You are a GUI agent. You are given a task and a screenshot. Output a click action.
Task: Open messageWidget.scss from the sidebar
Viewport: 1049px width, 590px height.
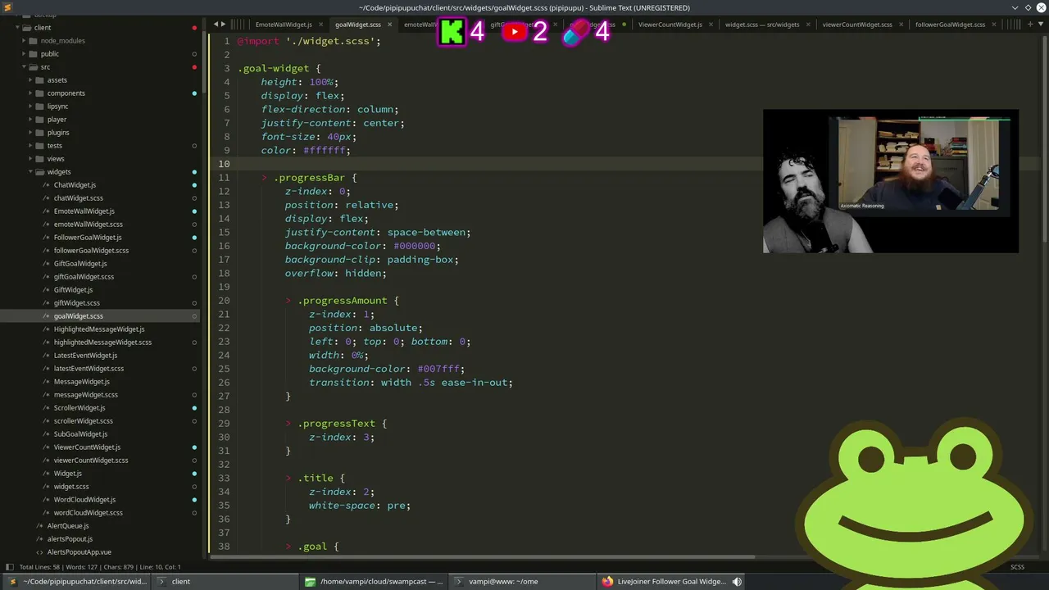click(86, 395)
